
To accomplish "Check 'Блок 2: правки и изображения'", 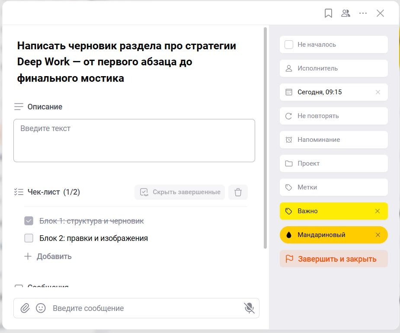I will click(29, 238).
